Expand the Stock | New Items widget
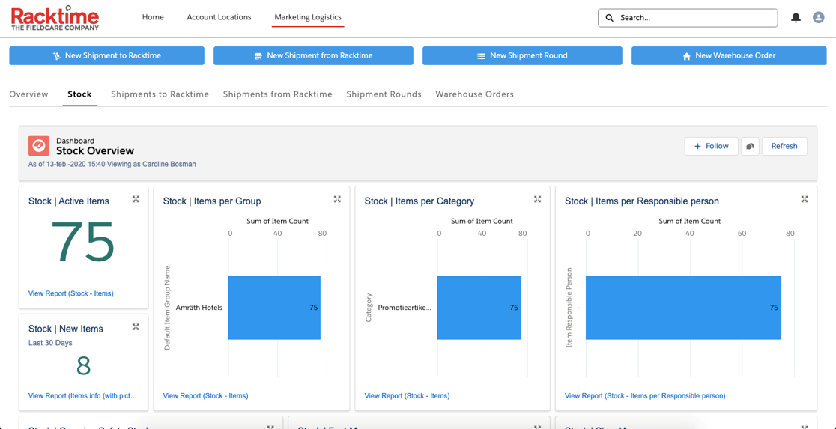836x429 pixels. coord(136,326)
